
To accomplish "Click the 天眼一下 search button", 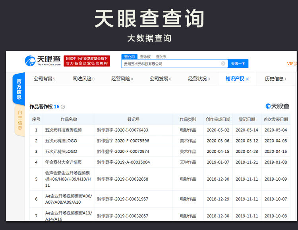I will [238, 64].
